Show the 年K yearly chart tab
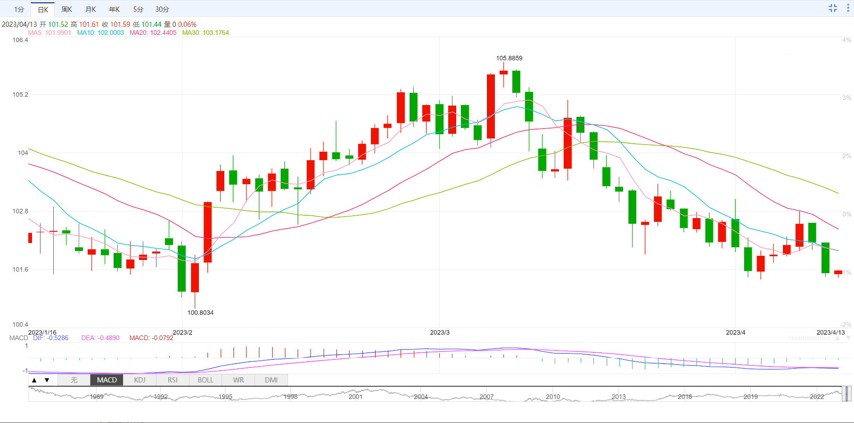 click(114, 9)
